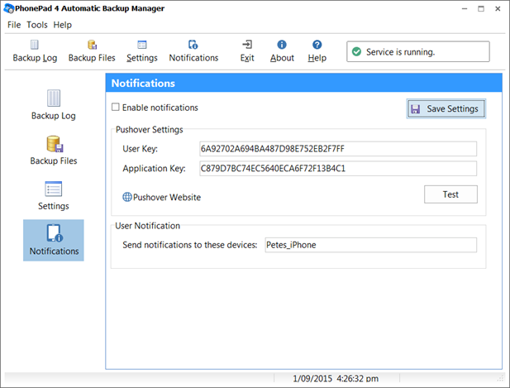510x388 pixels.
Task: Click the Service is running status box
Action: pyautogui.click(x=418, y=51)
